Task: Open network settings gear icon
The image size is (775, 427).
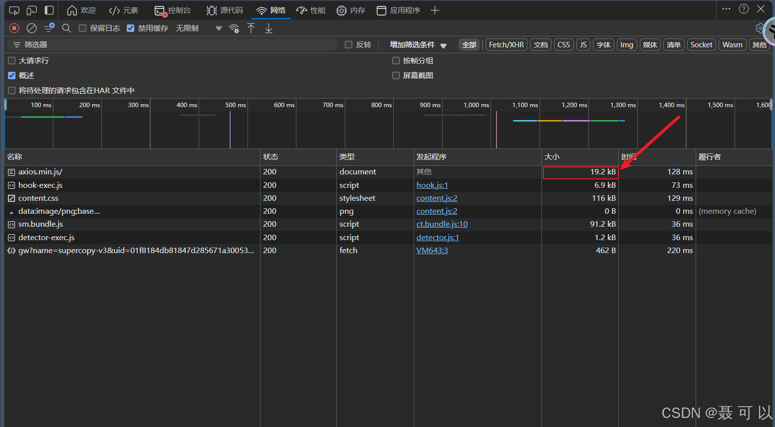Action: 760,28
